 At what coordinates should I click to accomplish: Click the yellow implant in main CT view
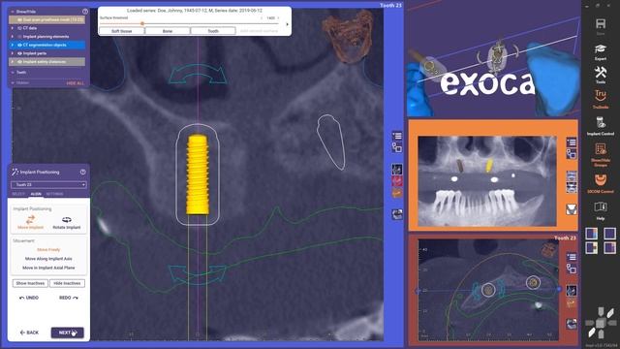coord(198,174)
